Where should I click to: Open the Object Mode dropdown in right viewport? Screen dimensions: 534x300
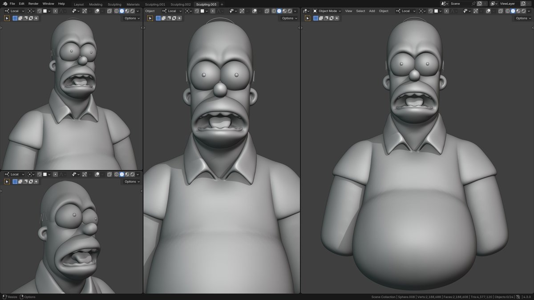(x=327, y=11)
